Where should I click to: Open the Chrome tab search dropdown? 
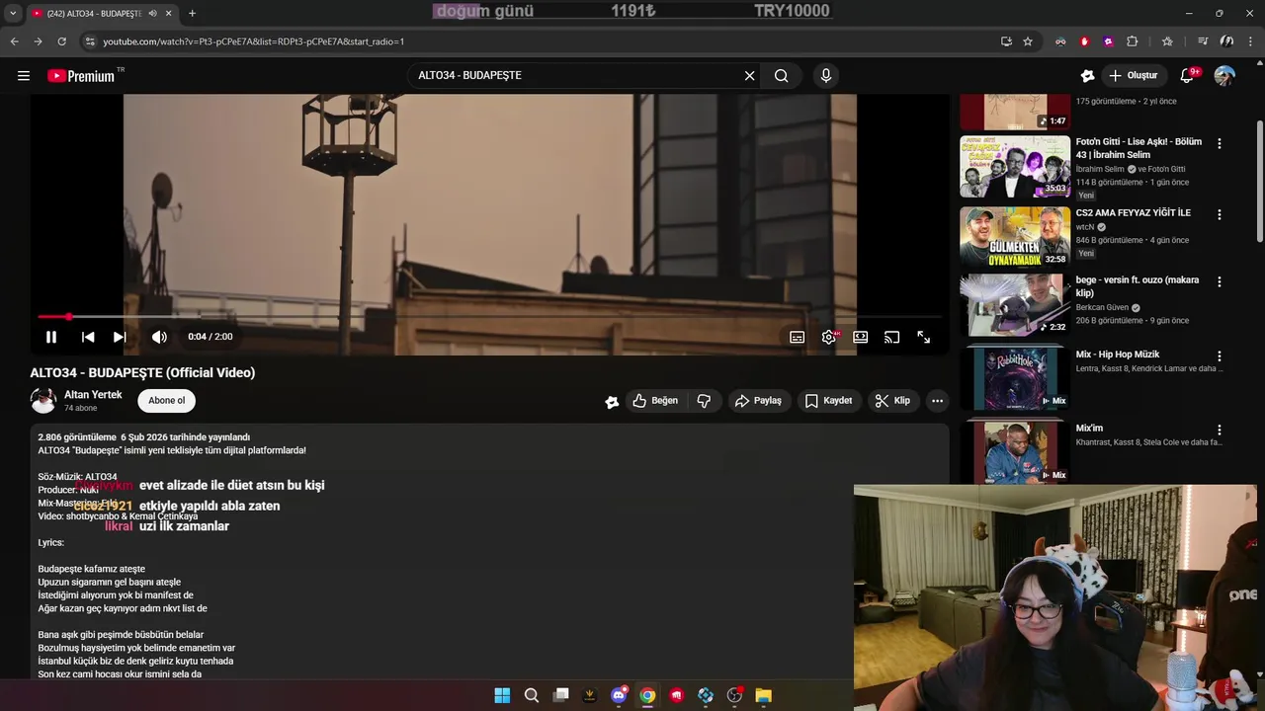(x=12, y=13)
